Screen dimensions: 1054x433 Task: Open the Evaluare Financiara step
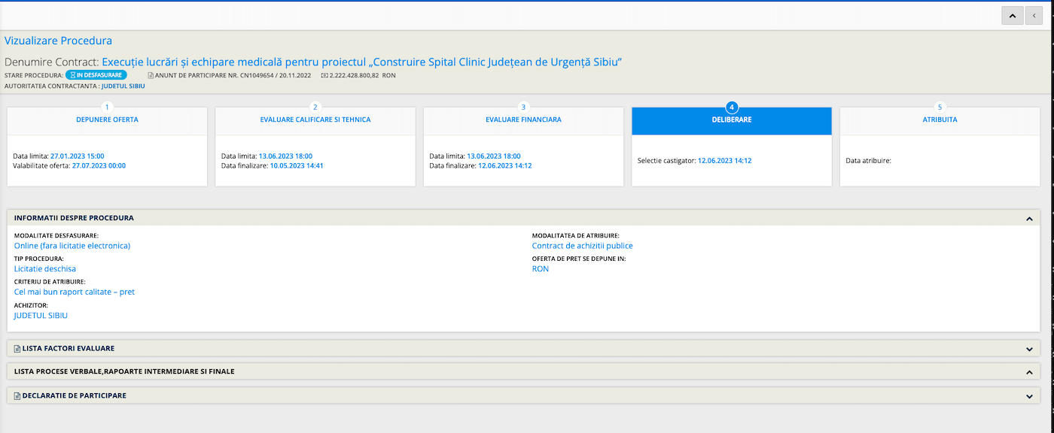coord(523,120)
